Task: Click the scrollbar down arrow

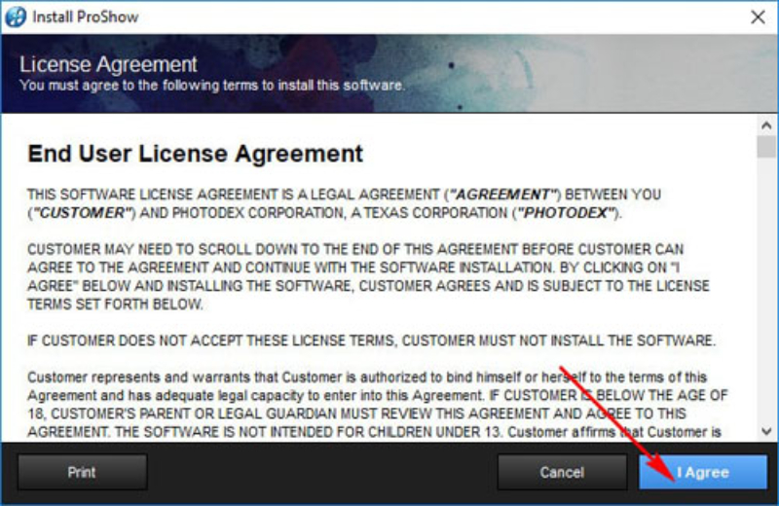Action: [x=766, y=431]
